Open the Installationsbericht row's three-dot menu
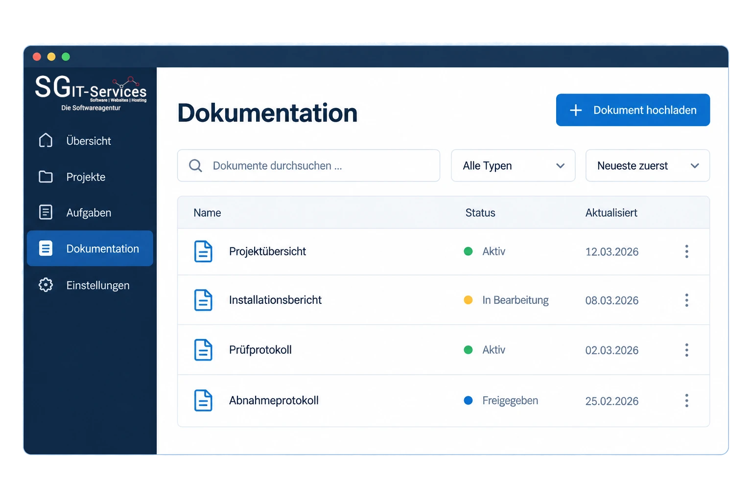The image size is (752, 501). (687, 300)
